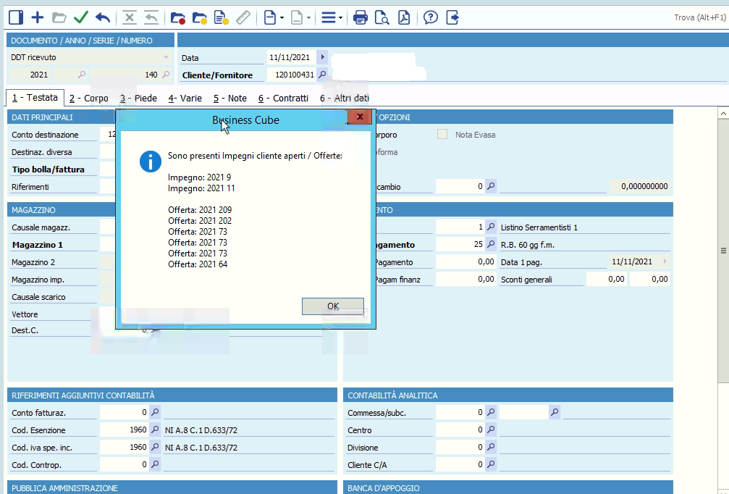Click the vertical scrollbar up arrow
729x494 pixels.
point(723,113)
